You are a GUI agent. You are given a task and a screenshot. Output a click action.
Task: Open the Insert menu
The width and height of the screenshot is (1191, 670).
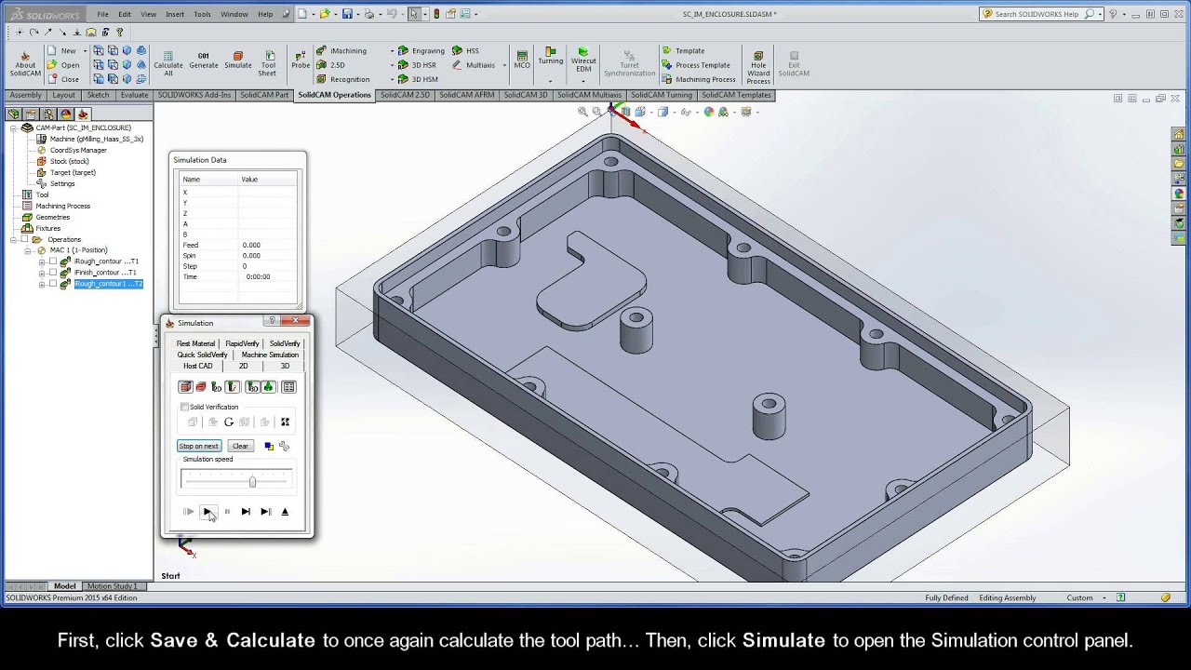pyautogui.click(x=175, y=14)
